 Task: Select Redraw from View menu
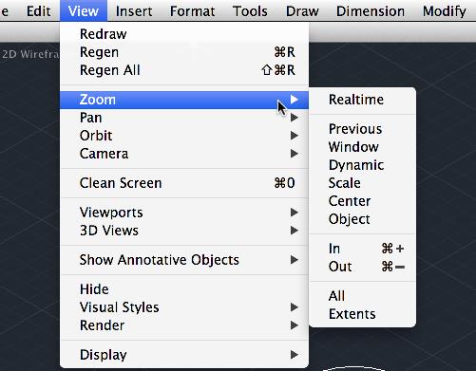coord(184,34)
